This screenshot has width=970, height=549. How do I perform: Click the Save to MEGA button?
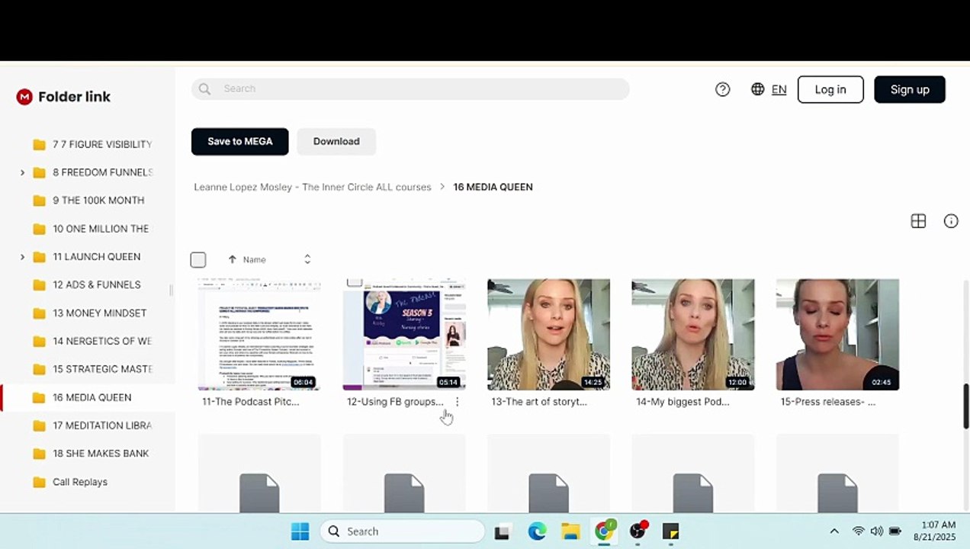click(x=239, y=141)
